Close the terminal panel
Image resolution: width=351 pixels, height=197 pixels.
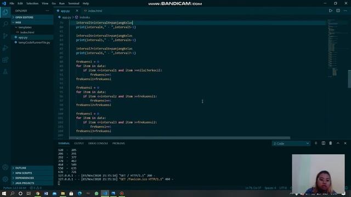345,143
